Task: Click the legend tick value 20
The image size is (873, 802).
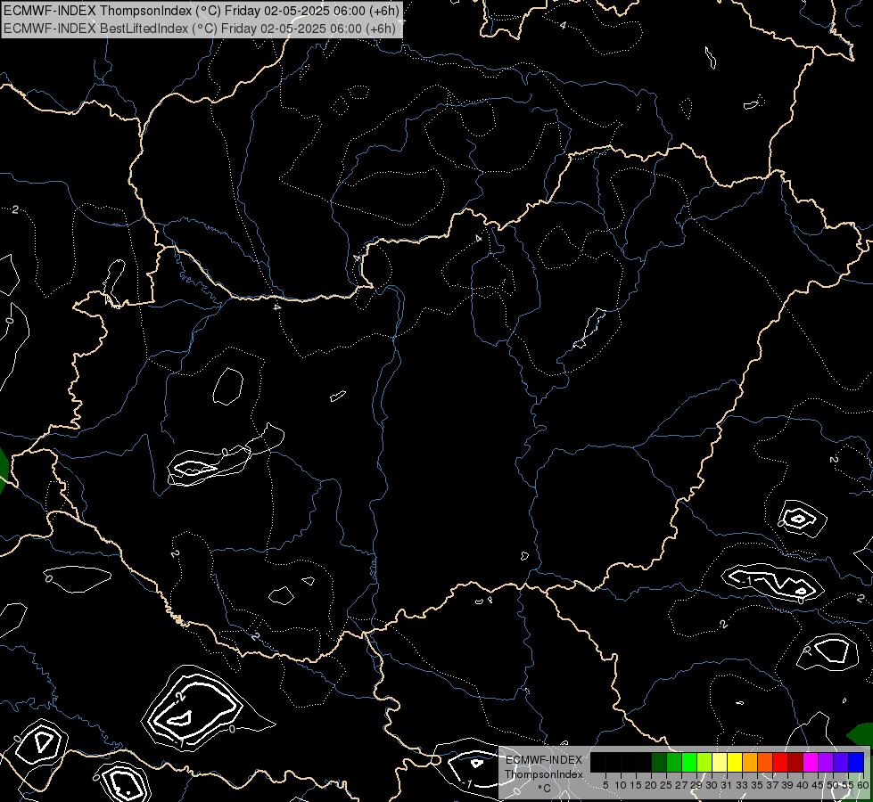Action: [x=652, y=785]
